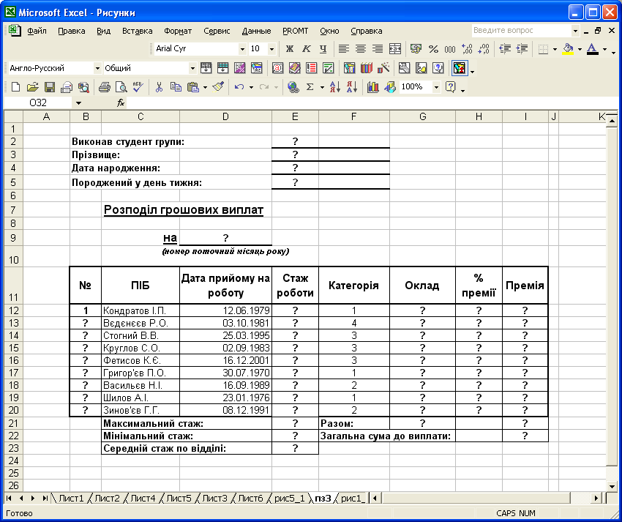Create a new blank workbook
Image resolution: width=622 pixels, height=522 pixels.
15,87
